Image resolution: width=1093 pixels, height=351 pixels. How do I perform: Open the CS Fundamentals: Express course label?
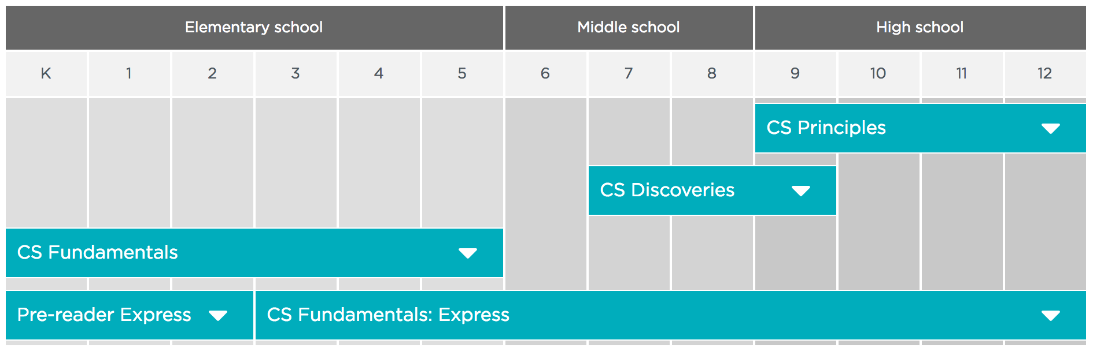pos(388,315)
